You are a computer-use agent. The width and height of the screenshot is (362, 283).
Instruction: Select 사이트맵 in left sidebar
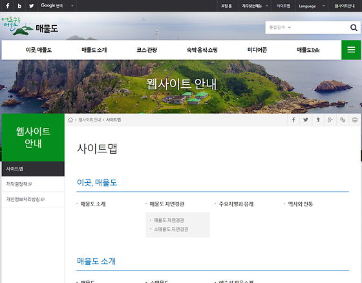coord(33,169)
